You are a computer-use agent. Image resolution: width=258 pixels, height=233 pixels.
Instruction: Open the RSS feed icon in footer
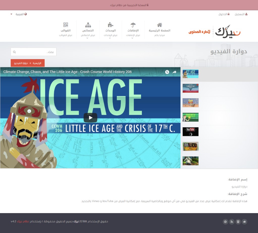231,222
